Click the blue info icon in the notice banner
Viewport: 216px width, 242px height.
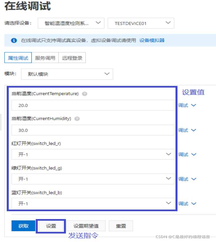14,40
